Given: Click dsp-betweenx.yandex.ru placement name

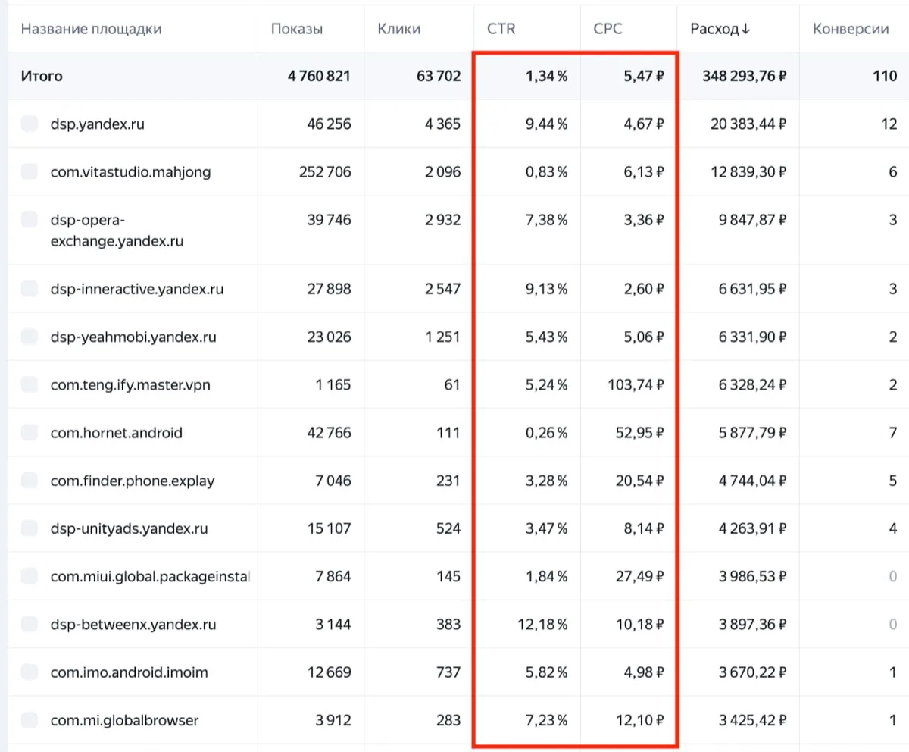Looking at the screenshot, I should click(133, 625).
